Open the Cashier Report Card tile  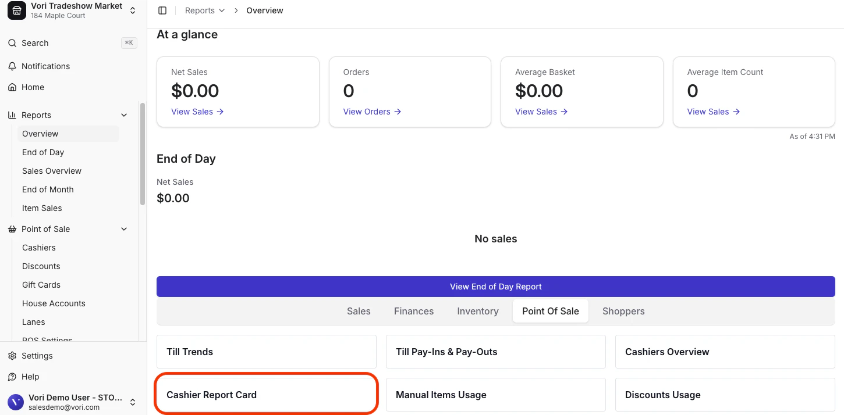click(267, 395)
